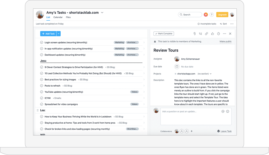
Task: Click the attachment paperclip icon
Action: [195, 34]
